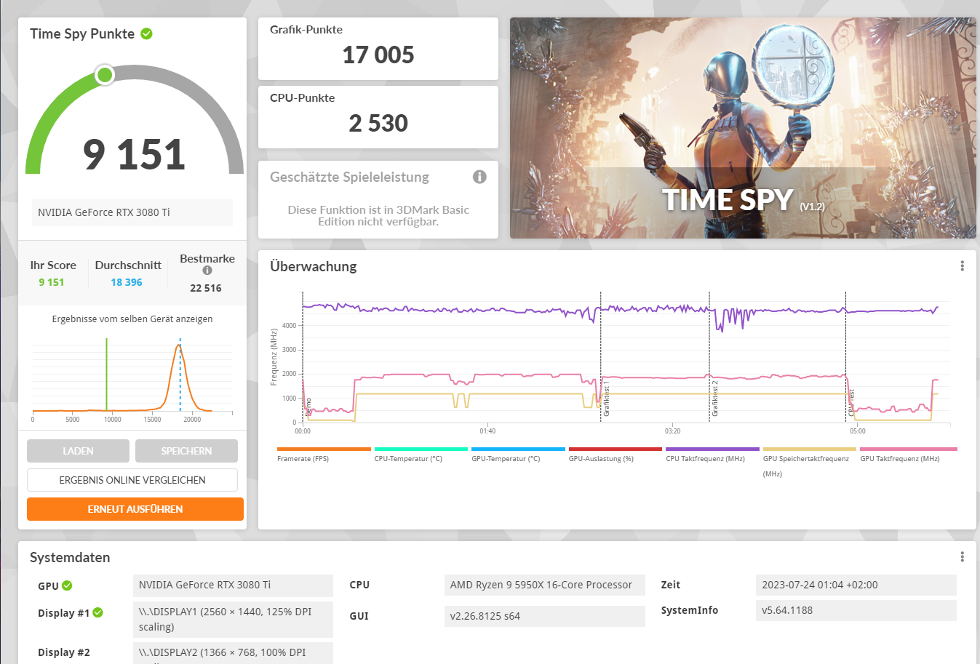
Task: Open info icon for Geschätzte Spieleleistung
Action: [479, 177]
